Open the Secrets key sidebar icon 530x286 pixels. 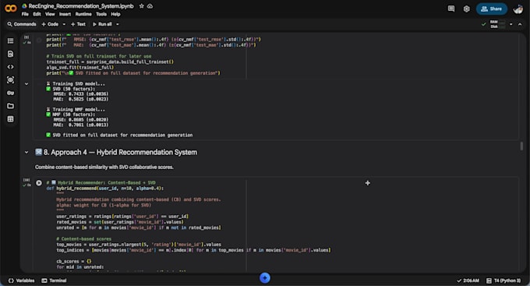(10, 93)
